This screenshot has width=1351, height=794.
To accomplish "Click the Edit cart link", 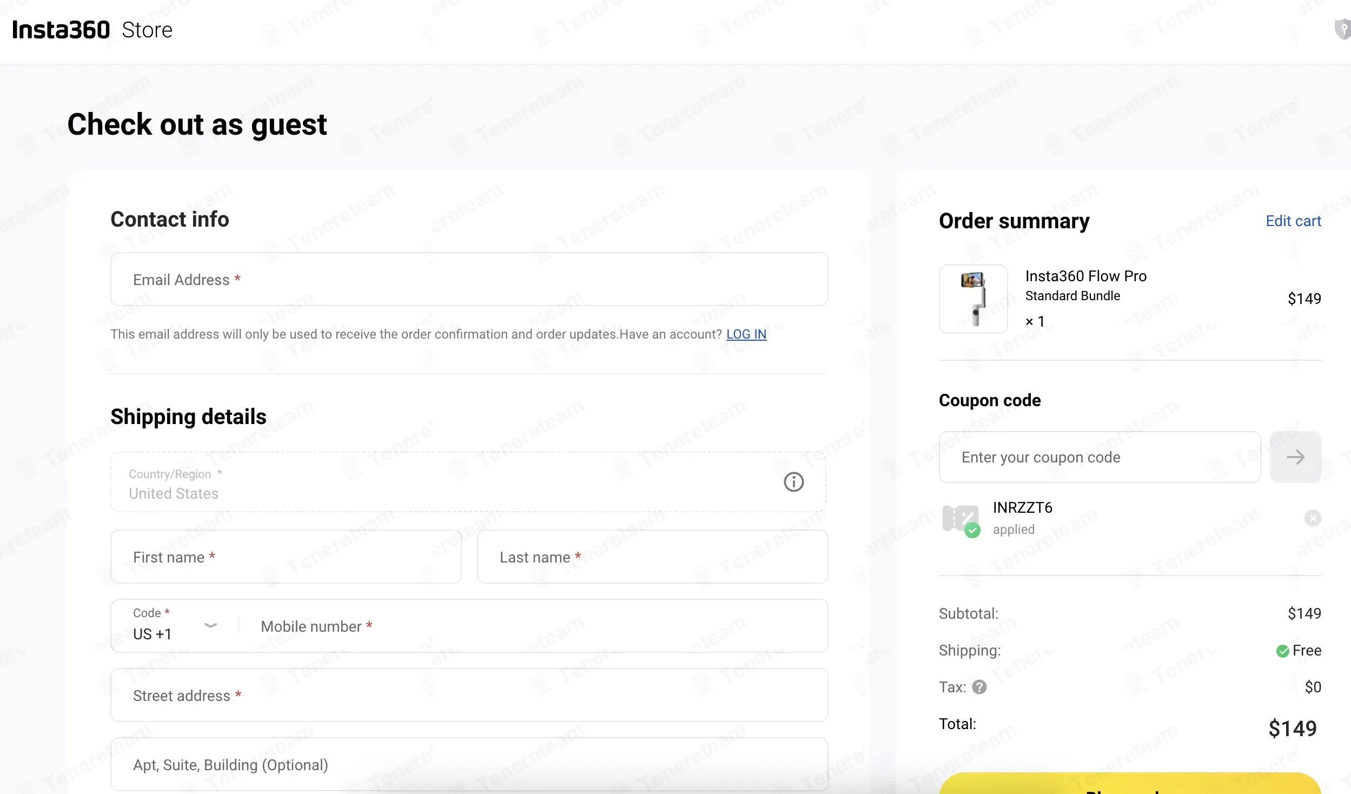I will (x=1293, y=221).
